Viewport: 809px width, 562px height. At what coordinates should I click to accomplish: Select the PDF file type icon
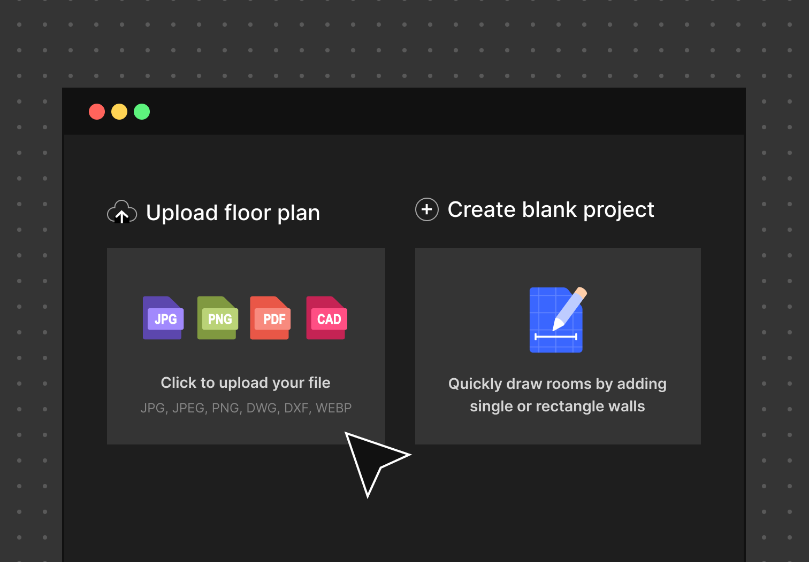click(x=271, y=318)
